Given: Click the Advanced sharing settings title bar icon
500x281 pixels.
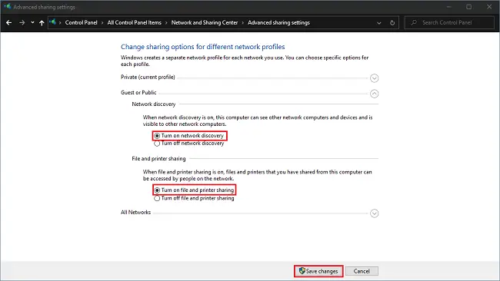Looking at the screenshot, I should pos(8,6).
